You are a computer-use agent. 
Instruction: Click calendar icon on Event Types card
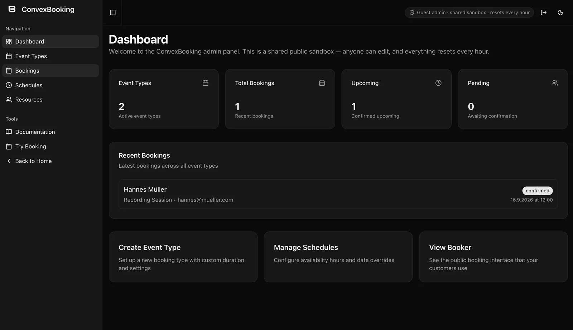coord(206,83)
